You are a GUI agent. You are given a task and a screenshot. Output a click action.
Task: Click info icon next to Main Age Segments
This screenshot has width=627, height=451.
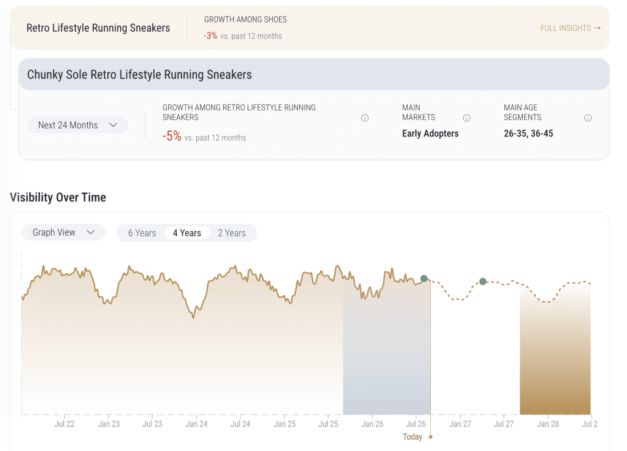coord(588,118)
